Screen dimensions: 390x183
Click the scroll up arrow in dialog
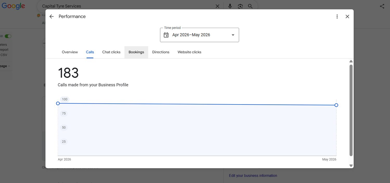(x=351, y=61)
